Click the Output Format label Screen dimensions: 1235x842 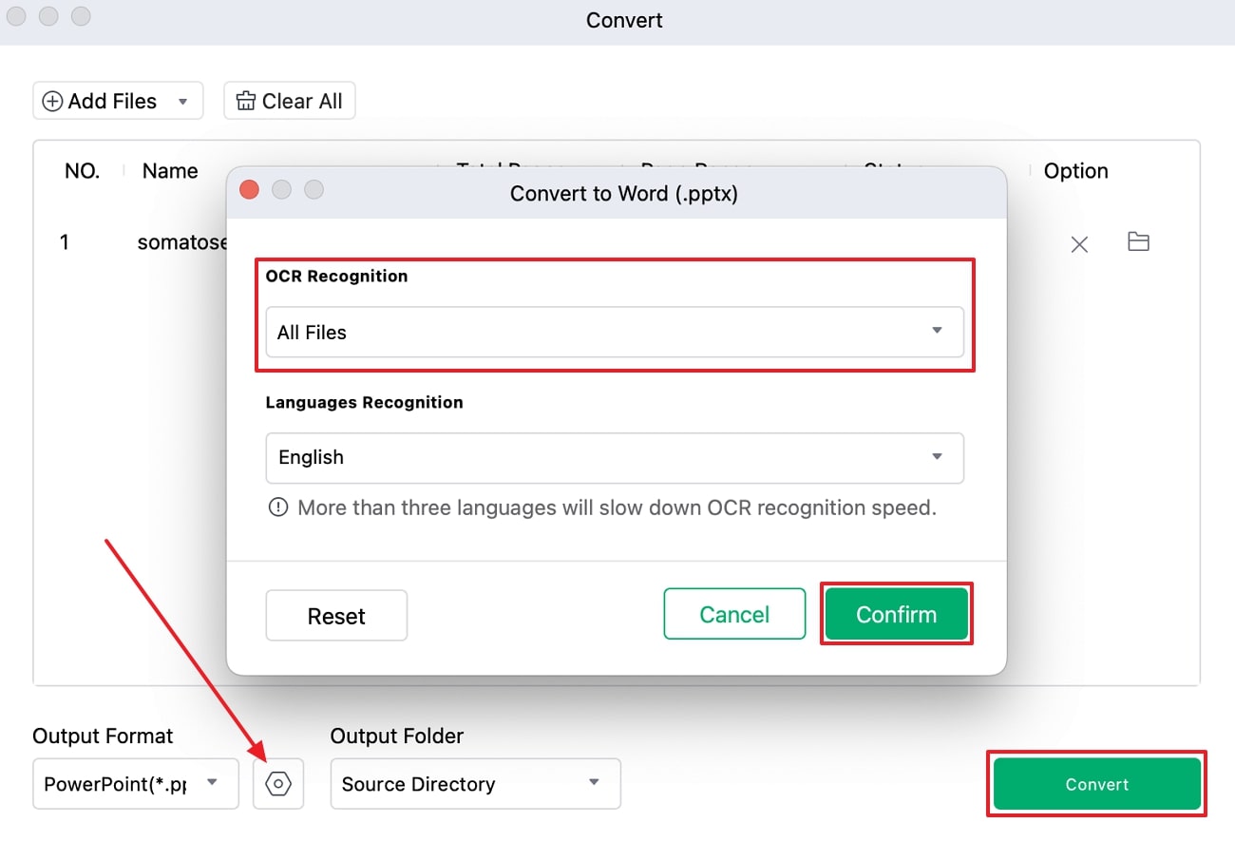(x=103, y=736)
